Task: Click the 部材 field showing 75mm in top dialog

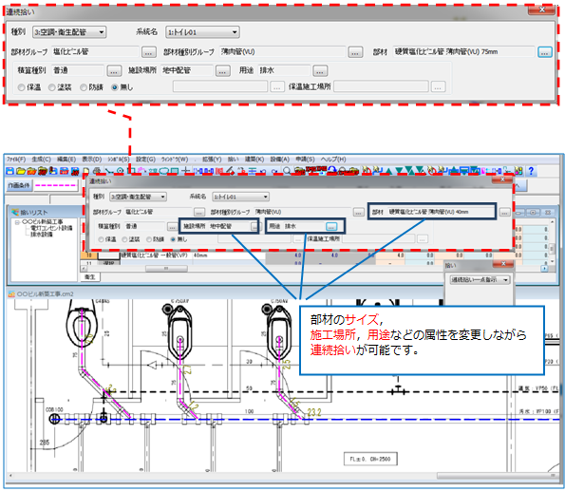Action: point(463,52)
